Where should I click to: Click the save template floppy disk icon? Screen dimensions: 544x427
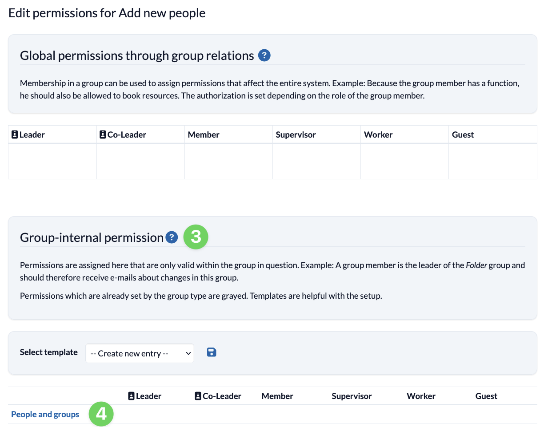[x=212, y=352]
